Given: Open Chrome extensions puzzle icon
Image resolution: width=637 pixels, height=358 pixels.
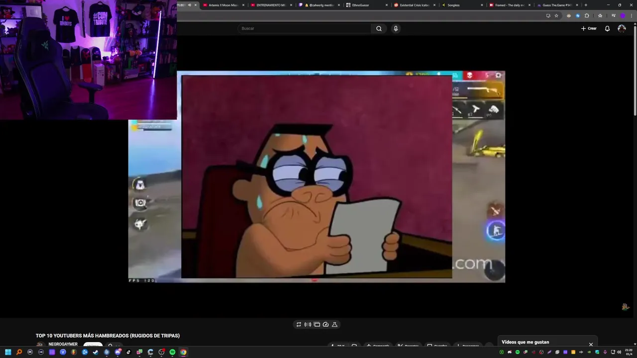Looking at the screenshot, I should coord(587,15).
